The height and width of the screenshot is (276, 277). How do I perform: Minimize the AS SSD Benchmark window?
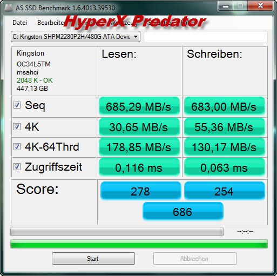[x=226, y=6]
